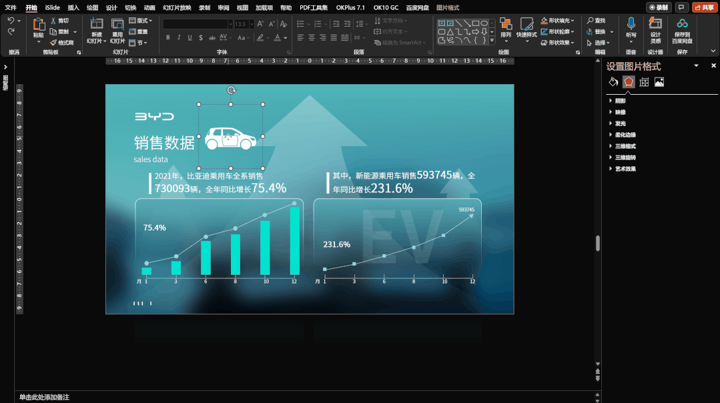This screenshot has width=720, height=403.
Task: Switch to the 插入 Insert tab
Action: [x=73, y=8]
